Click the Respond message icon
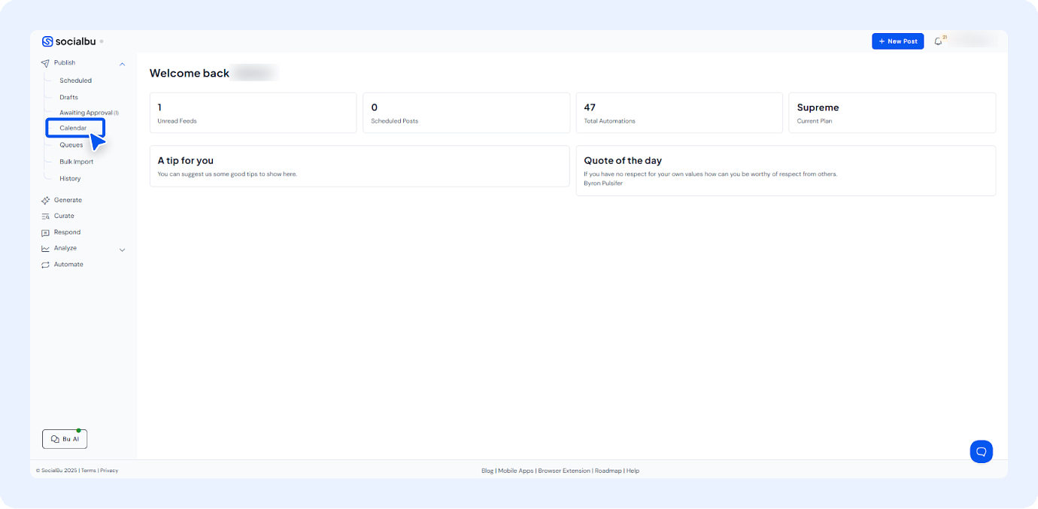 [x=45, y=233]
